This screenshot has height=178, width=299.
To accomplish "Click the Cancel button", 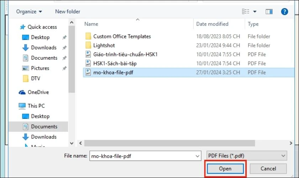I will [268, 169].
